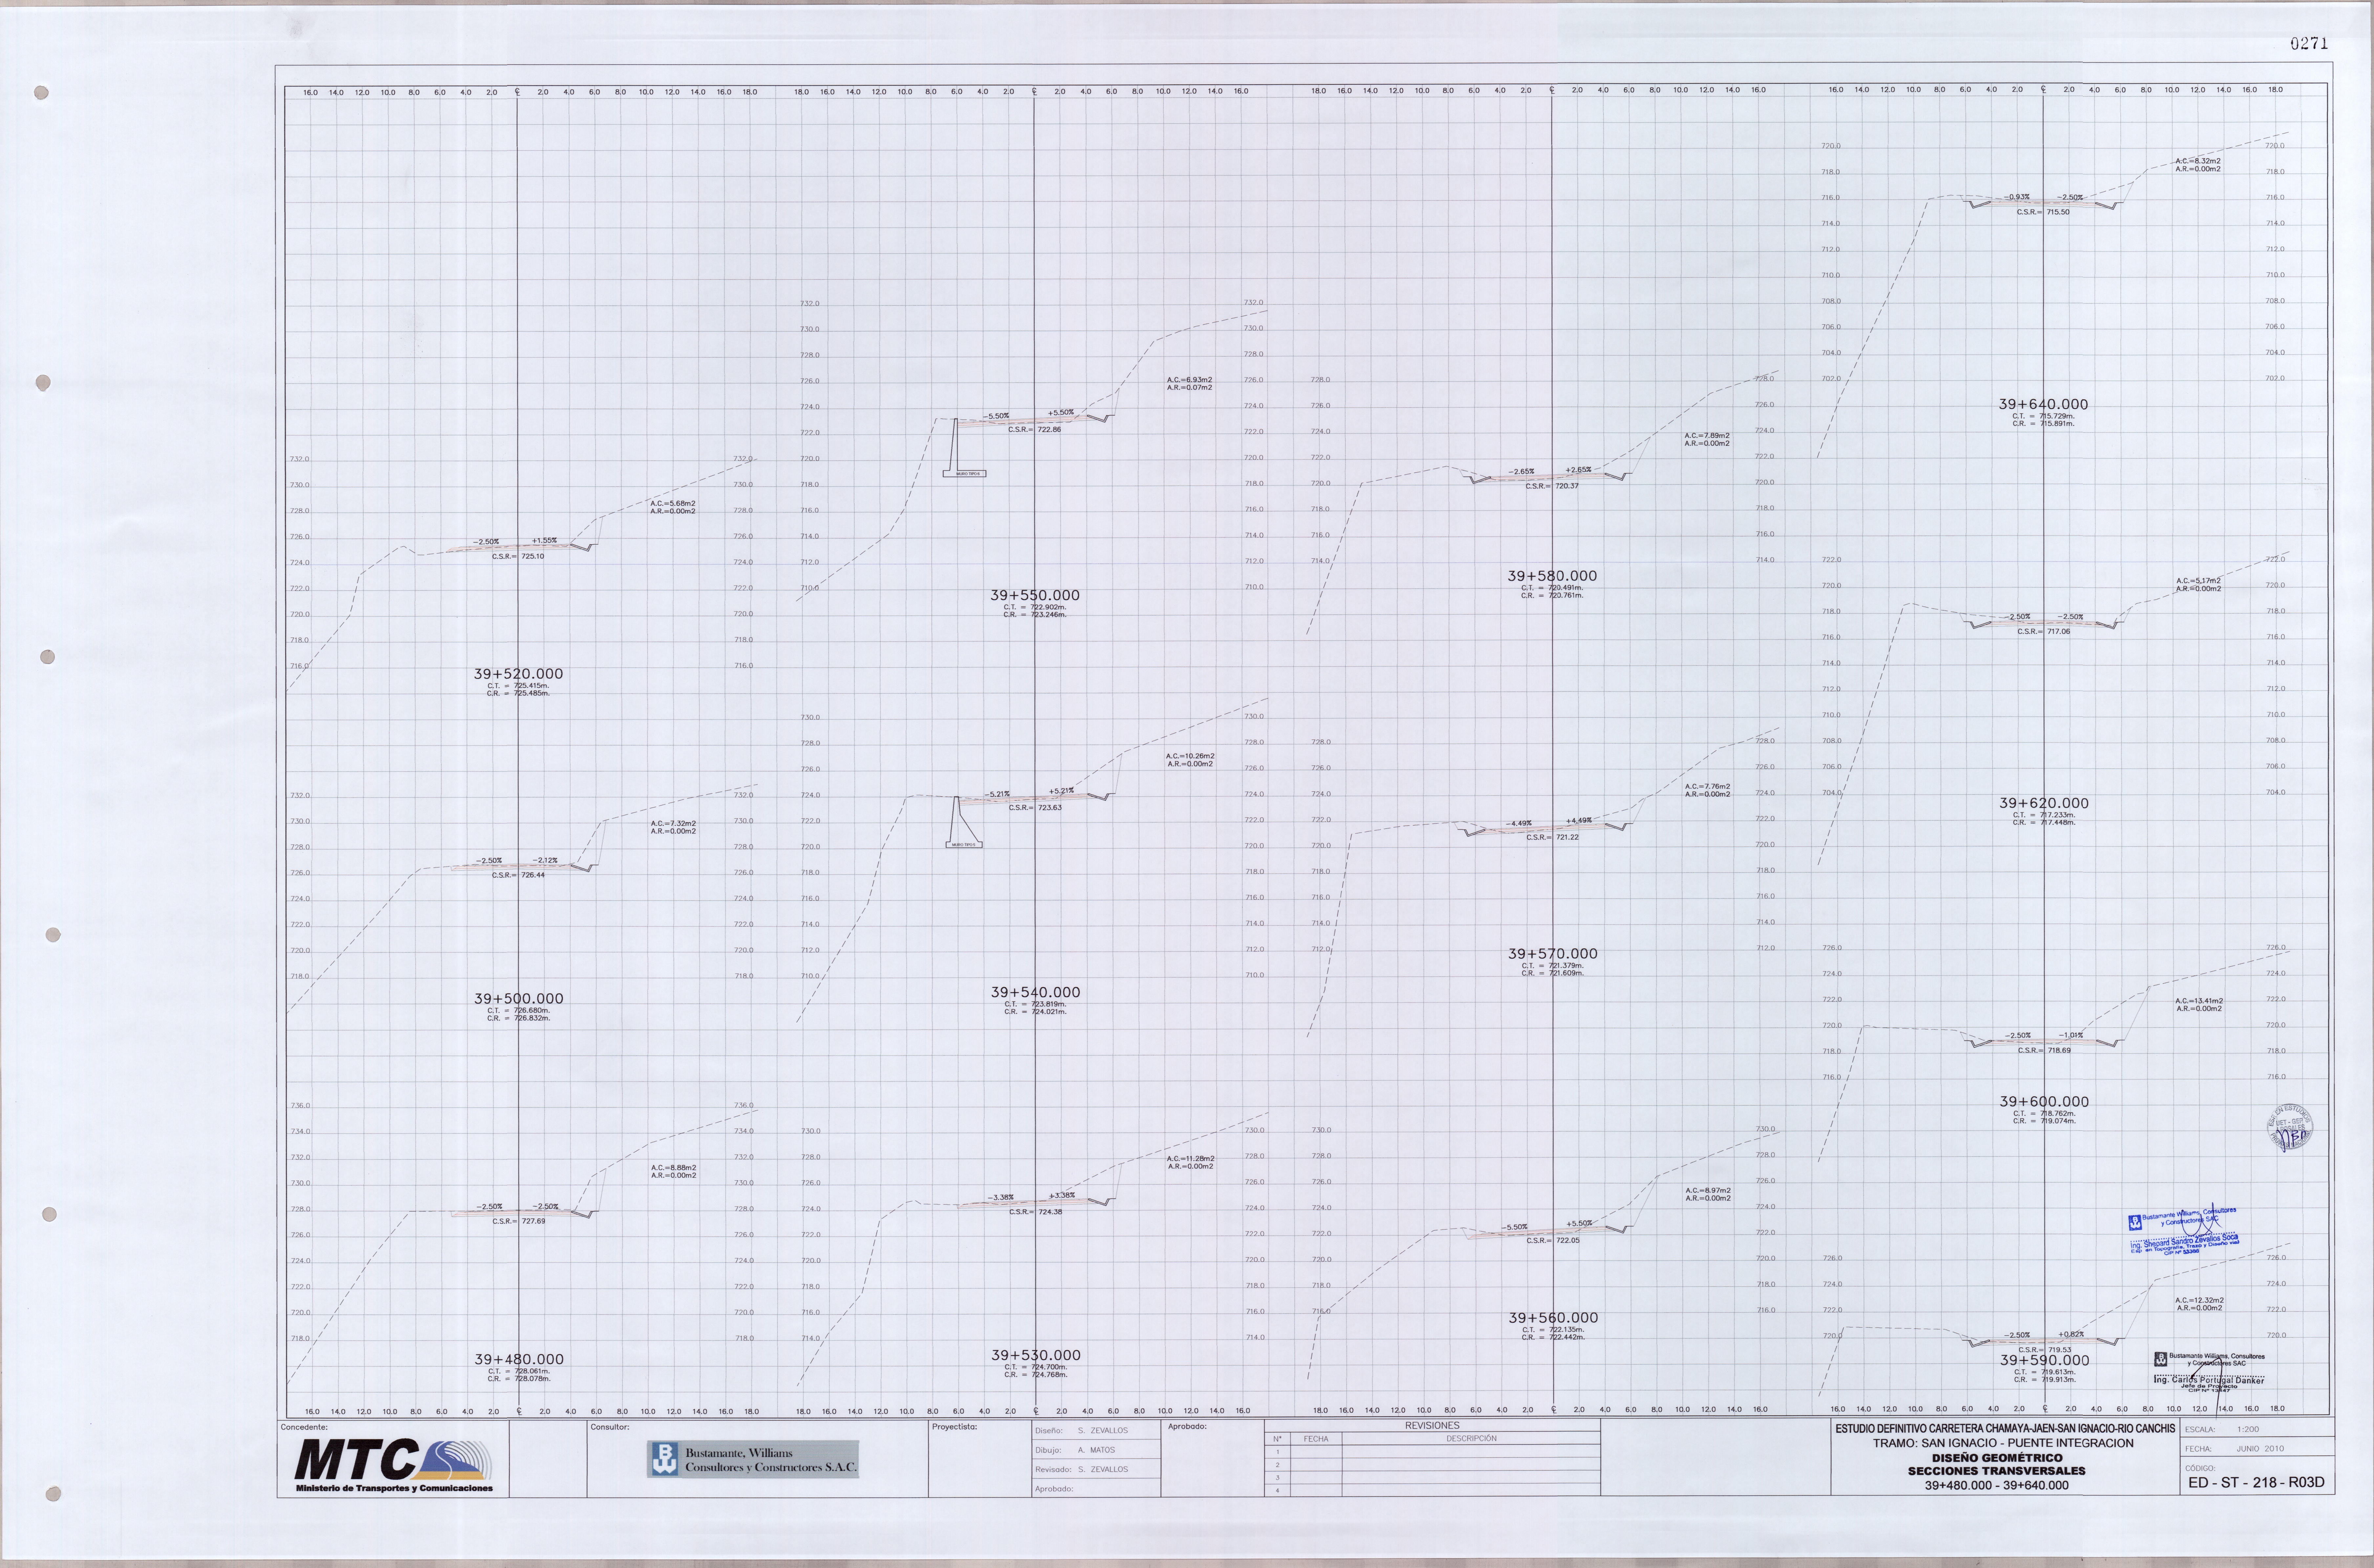Click the Bustamante, Williams consultant logo

(x=752, y=1459)
